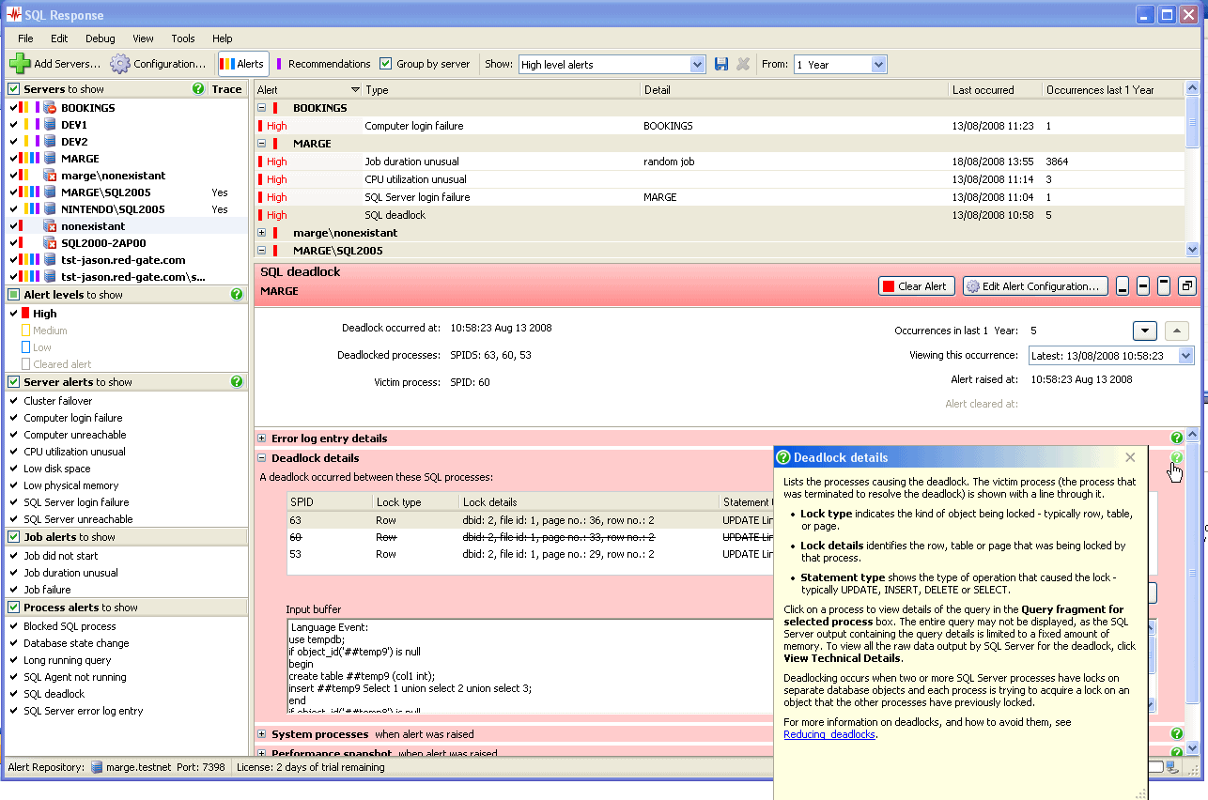Open help for Servers to show

[198, 89]
